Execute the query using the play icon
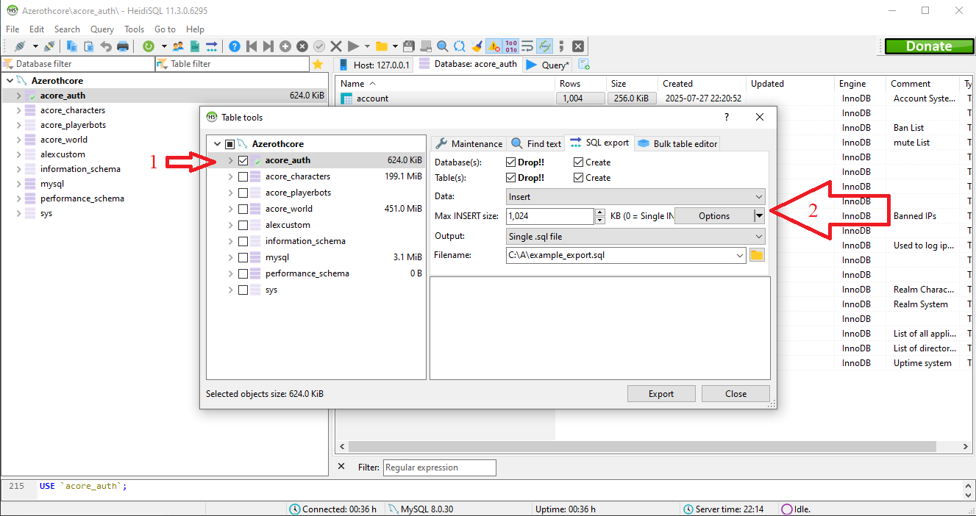976x516 pixels. coord(353,46)
